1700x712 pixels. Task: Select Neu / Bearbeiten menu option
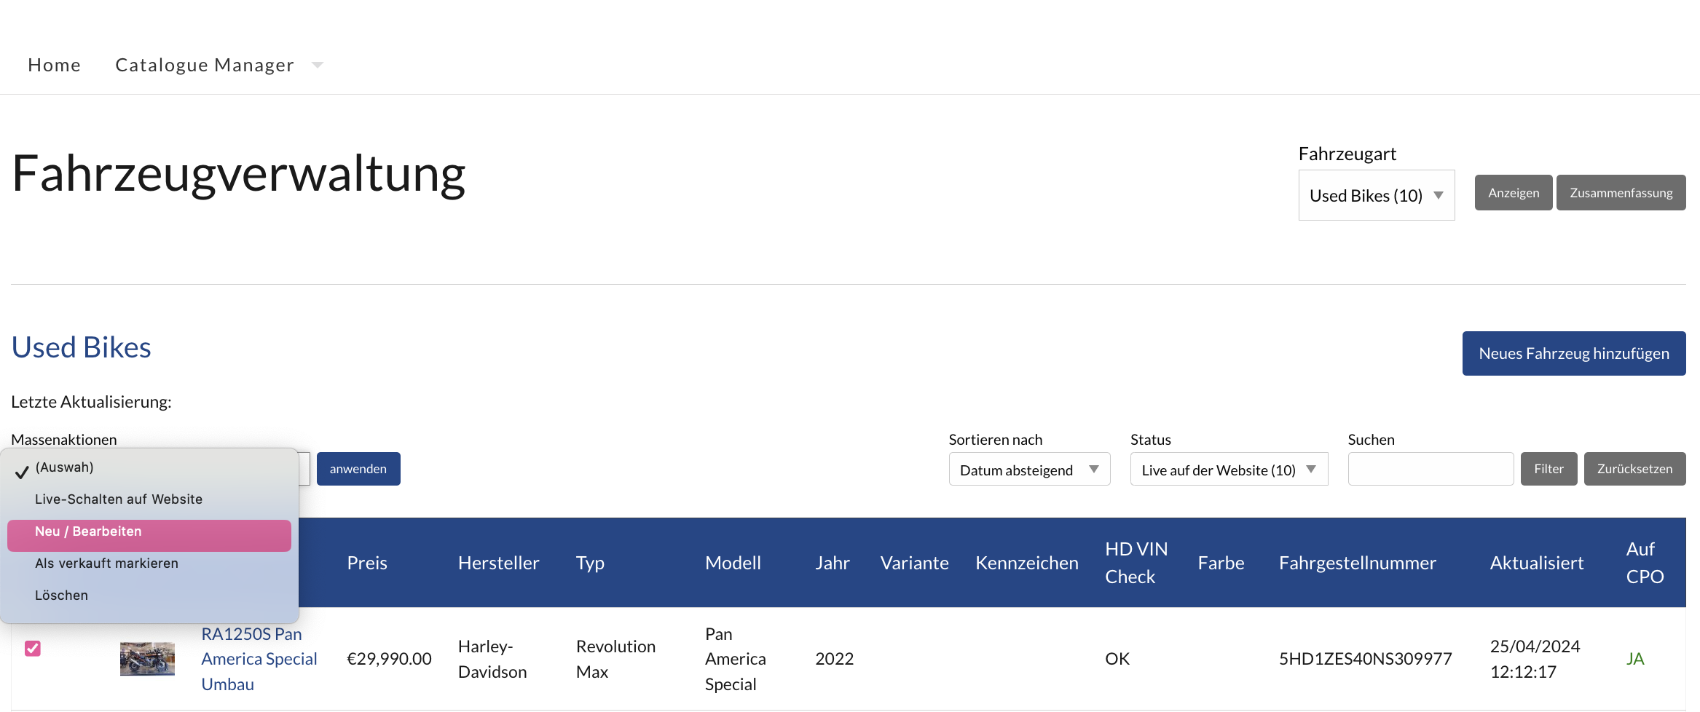(88, 531)
